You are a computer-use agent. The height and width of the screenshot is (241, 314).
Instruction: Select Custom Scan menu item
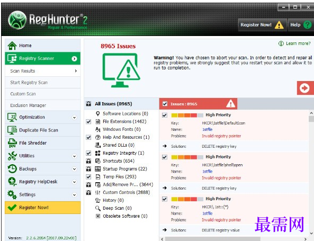click(x=43, y=94)
